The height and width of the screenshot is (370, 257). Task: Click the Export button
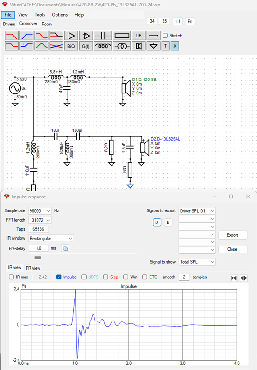(x=232, y=235)
